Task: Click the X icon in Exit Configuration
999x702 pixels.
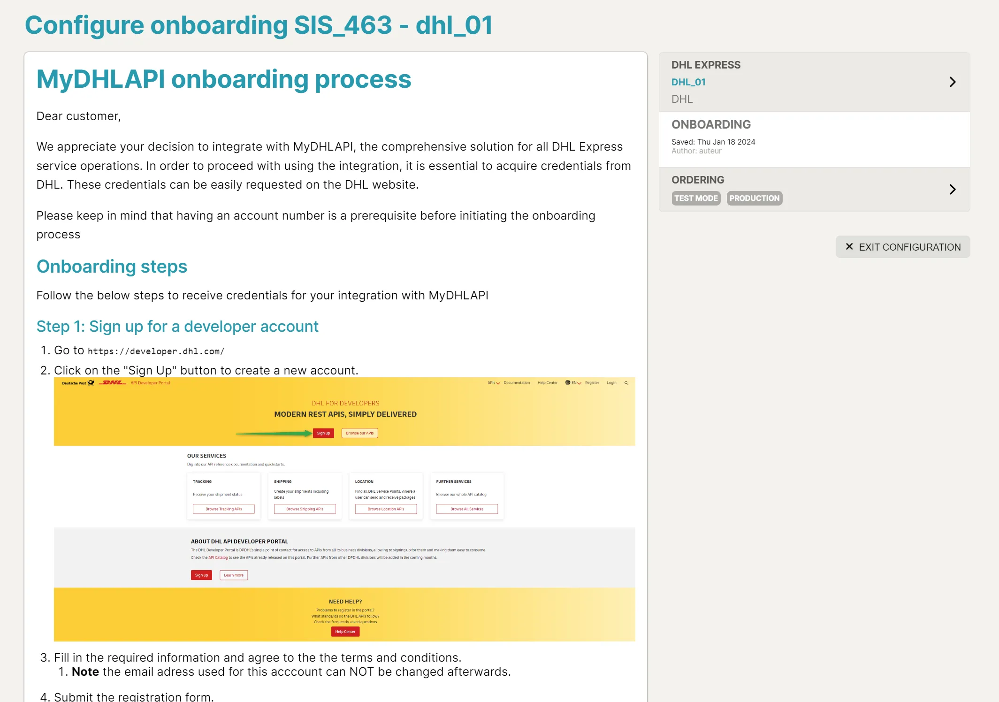Action: click(849, 247)
